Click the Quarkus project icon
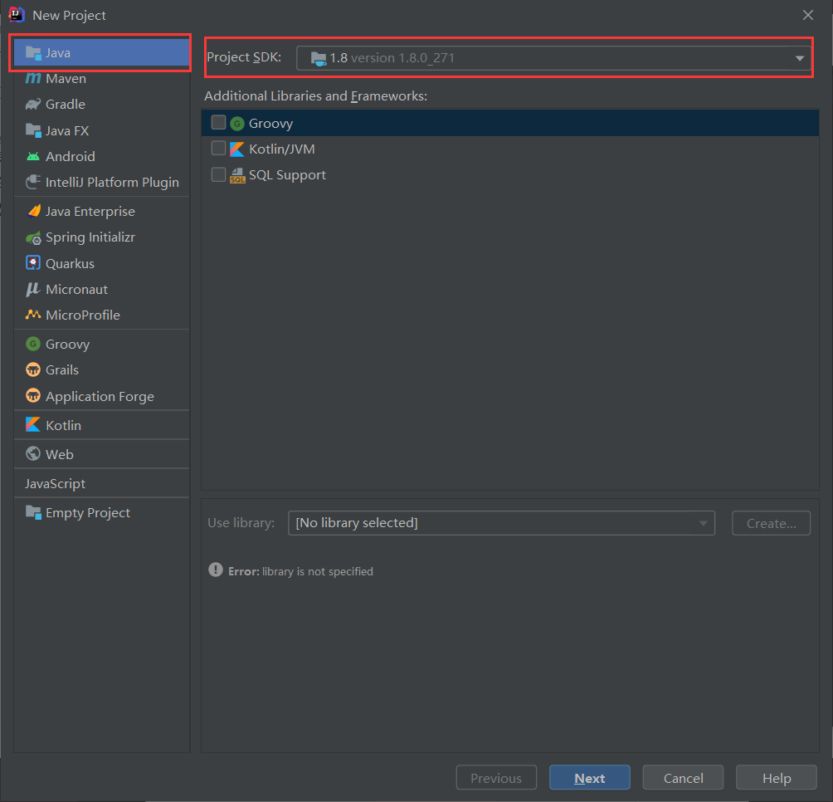This screenshot has width=833, height=802. click(33, 264)
